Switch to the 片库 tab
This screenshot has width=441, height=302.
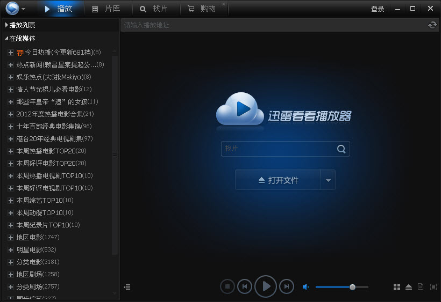(106, 9)
